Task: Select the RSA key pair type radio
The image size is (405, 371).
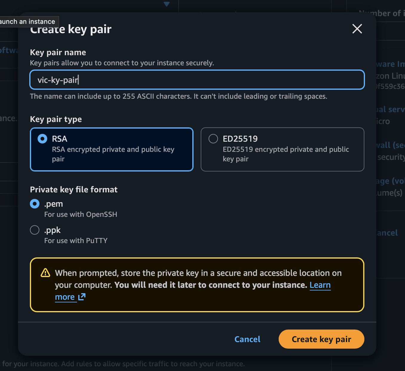Action: pos(42,139)
